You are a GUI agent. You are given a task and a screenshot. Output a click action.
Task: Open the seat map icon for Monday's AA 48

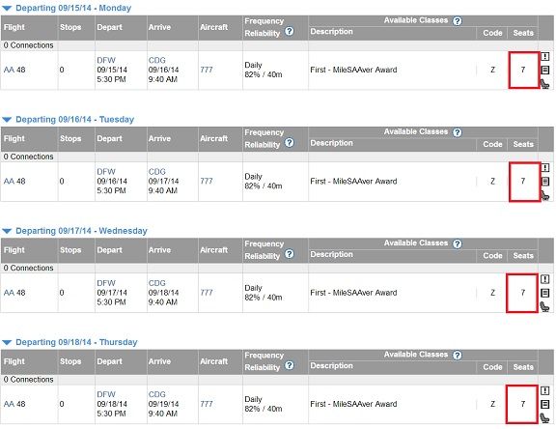544,84
